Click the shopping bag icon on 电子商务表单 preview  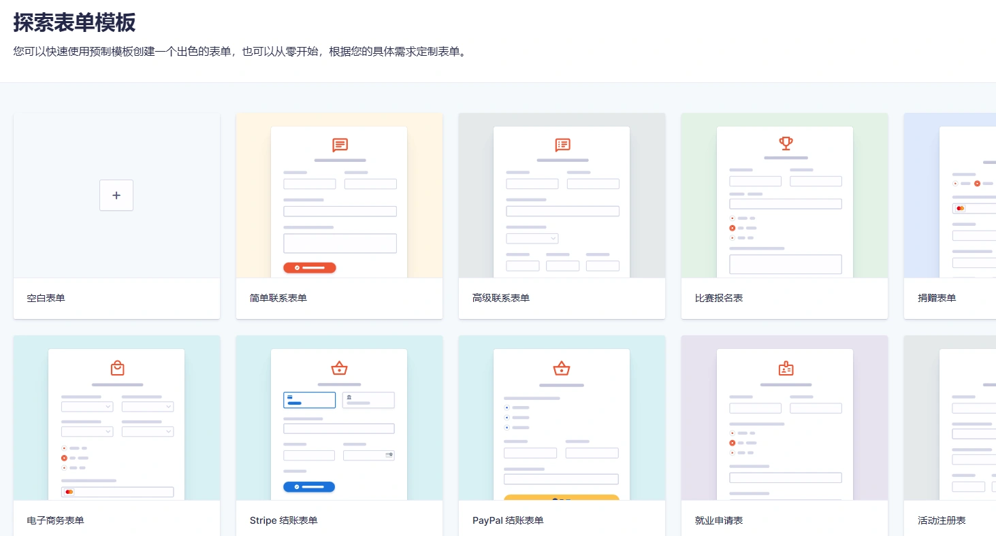116,368
